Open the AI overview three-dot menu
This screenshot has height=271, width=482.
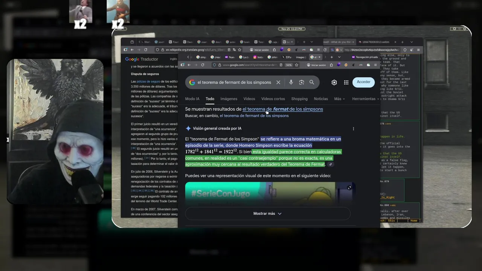pyautogui.click(x=353, y=129)
